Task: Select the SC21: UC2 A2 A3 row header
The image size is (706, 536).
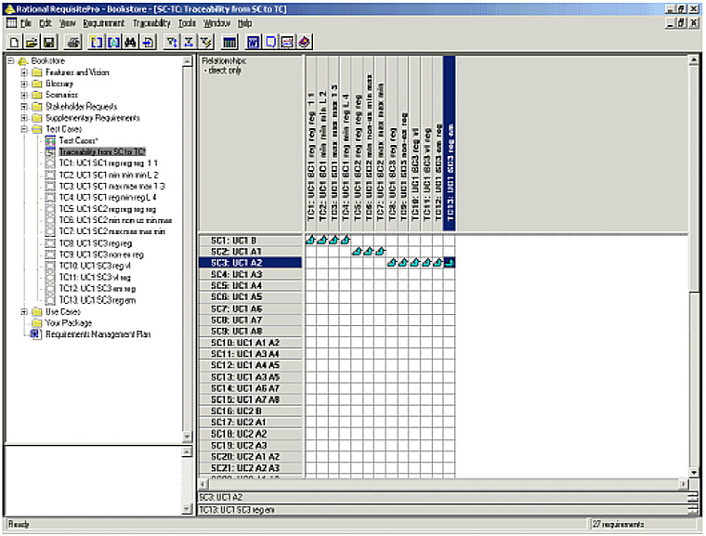Action: click(x=250, y=468)
